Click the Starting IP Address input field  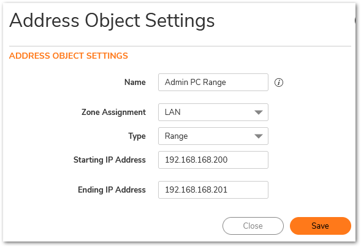click(x=213, y=160)
